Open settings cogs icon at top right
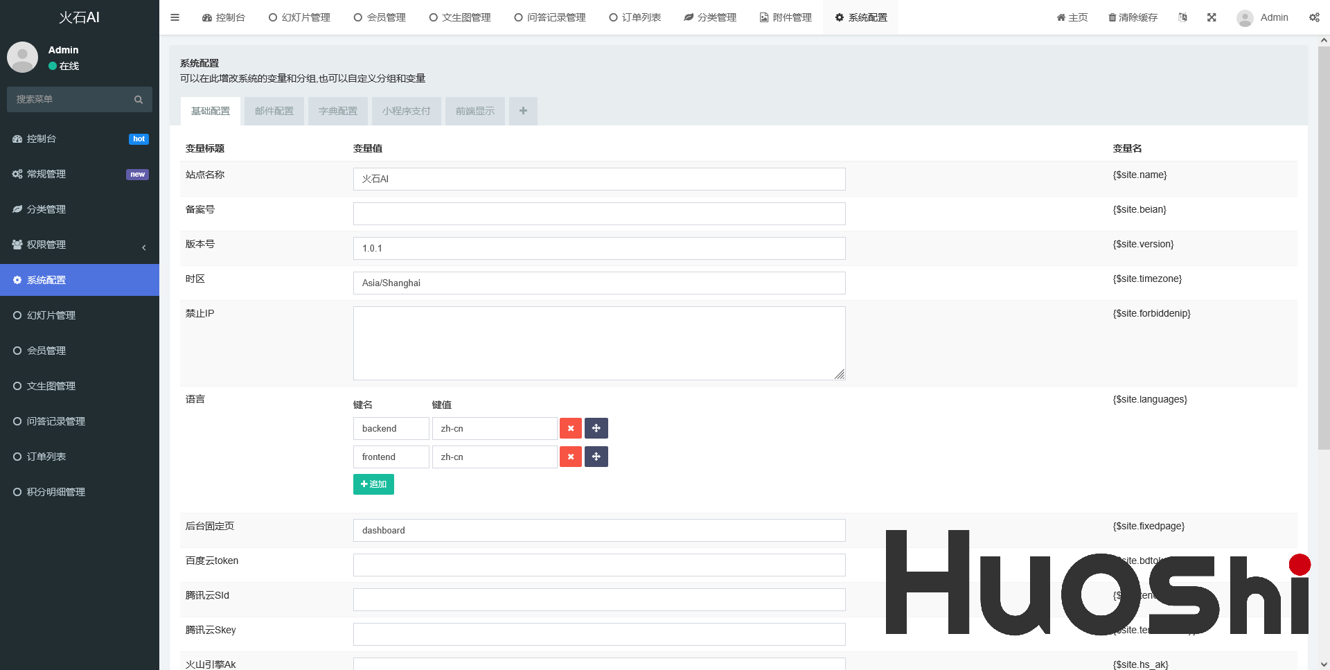 click(1314, 17)
